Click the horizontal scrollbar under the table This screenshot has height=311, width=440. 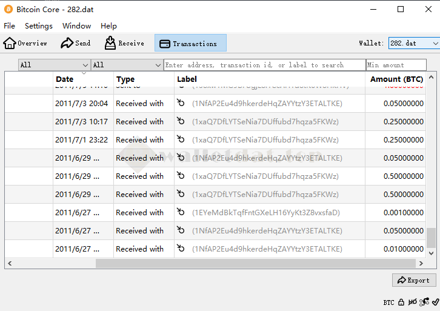[x=255, y=264]
